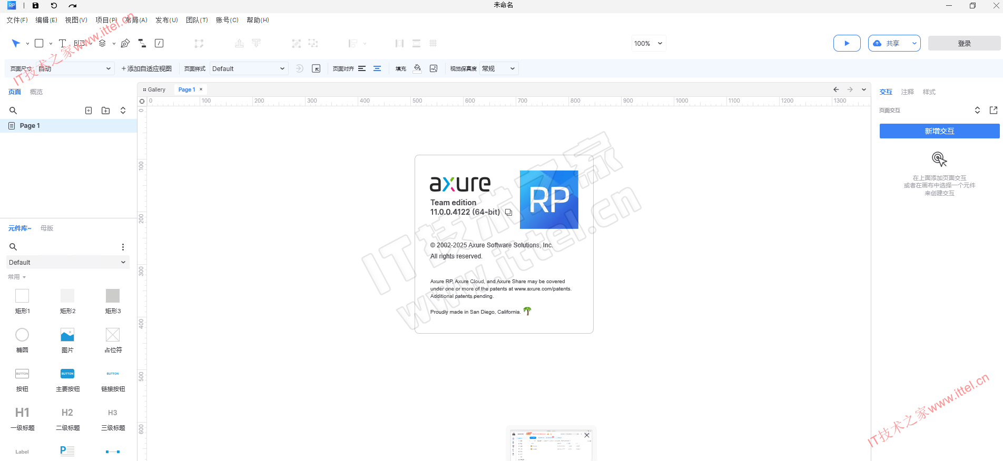Open the Edit menu (编辑)
The width and height of the screenshot is (1003, 461).
click(x=46, y=20)
